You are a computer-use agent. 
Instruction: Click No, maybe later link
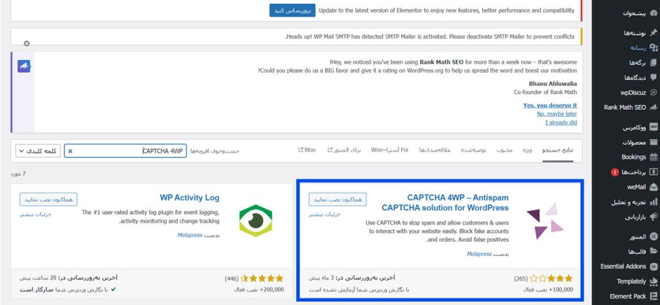[x=557, y=113]
